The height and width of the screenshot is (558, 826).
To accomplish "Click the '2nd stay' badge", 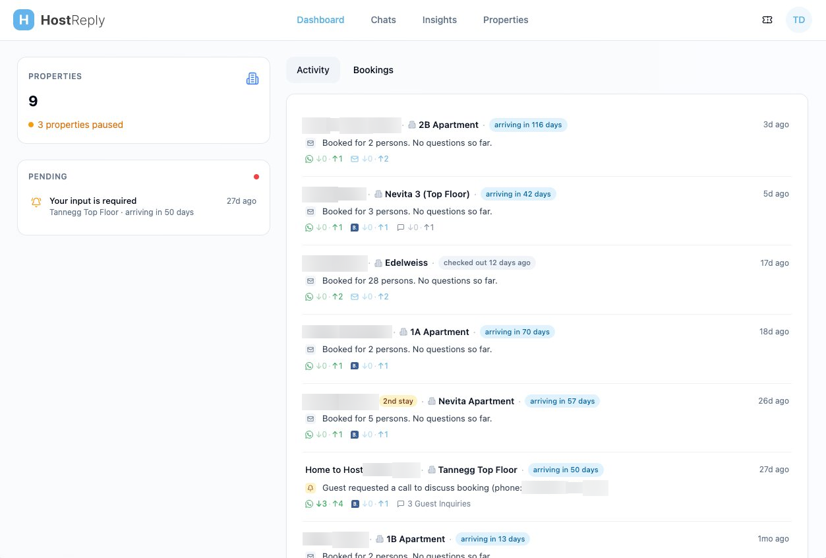I will [398, 401].
